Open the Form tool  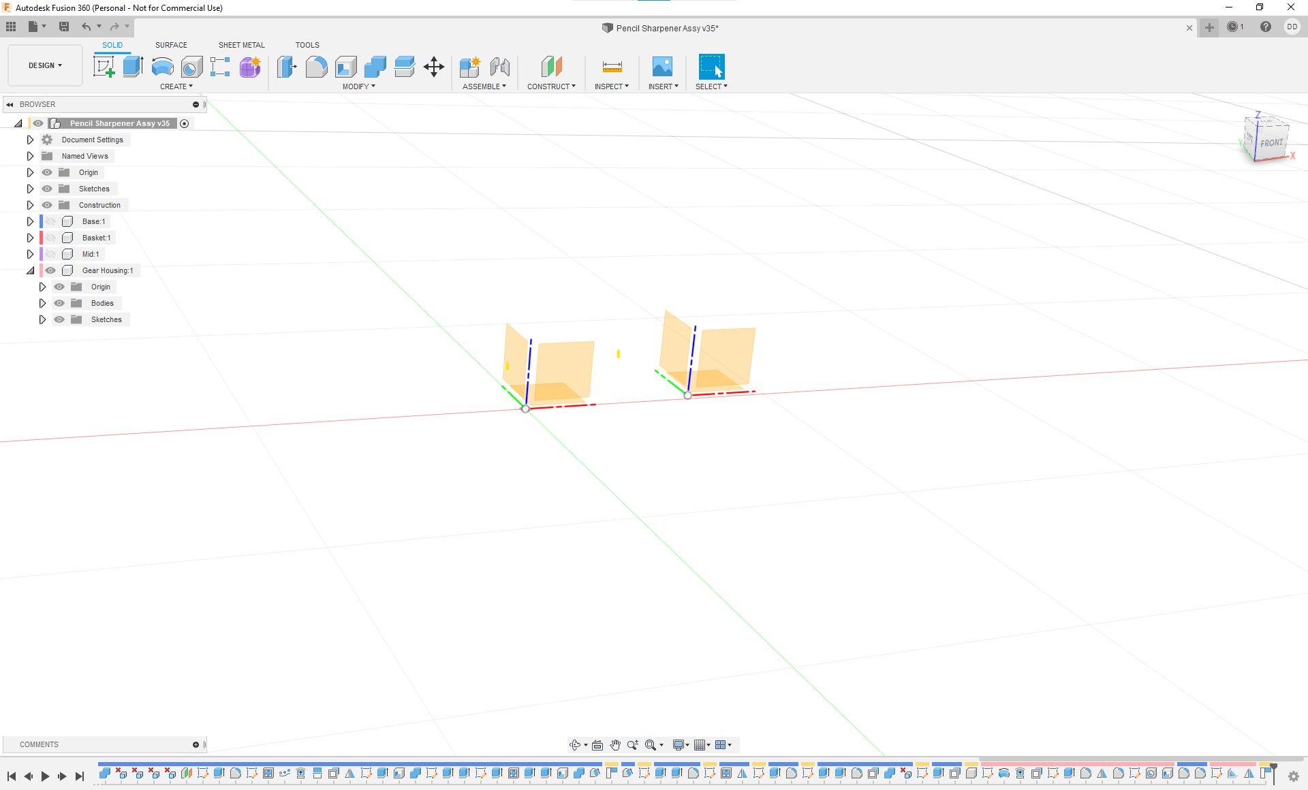250,67
